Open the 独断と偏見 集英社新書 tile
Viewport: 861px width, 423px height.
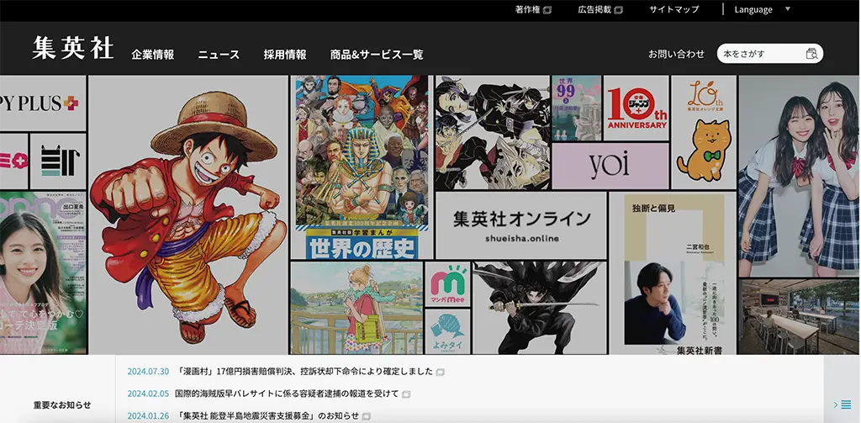point(673,273)
